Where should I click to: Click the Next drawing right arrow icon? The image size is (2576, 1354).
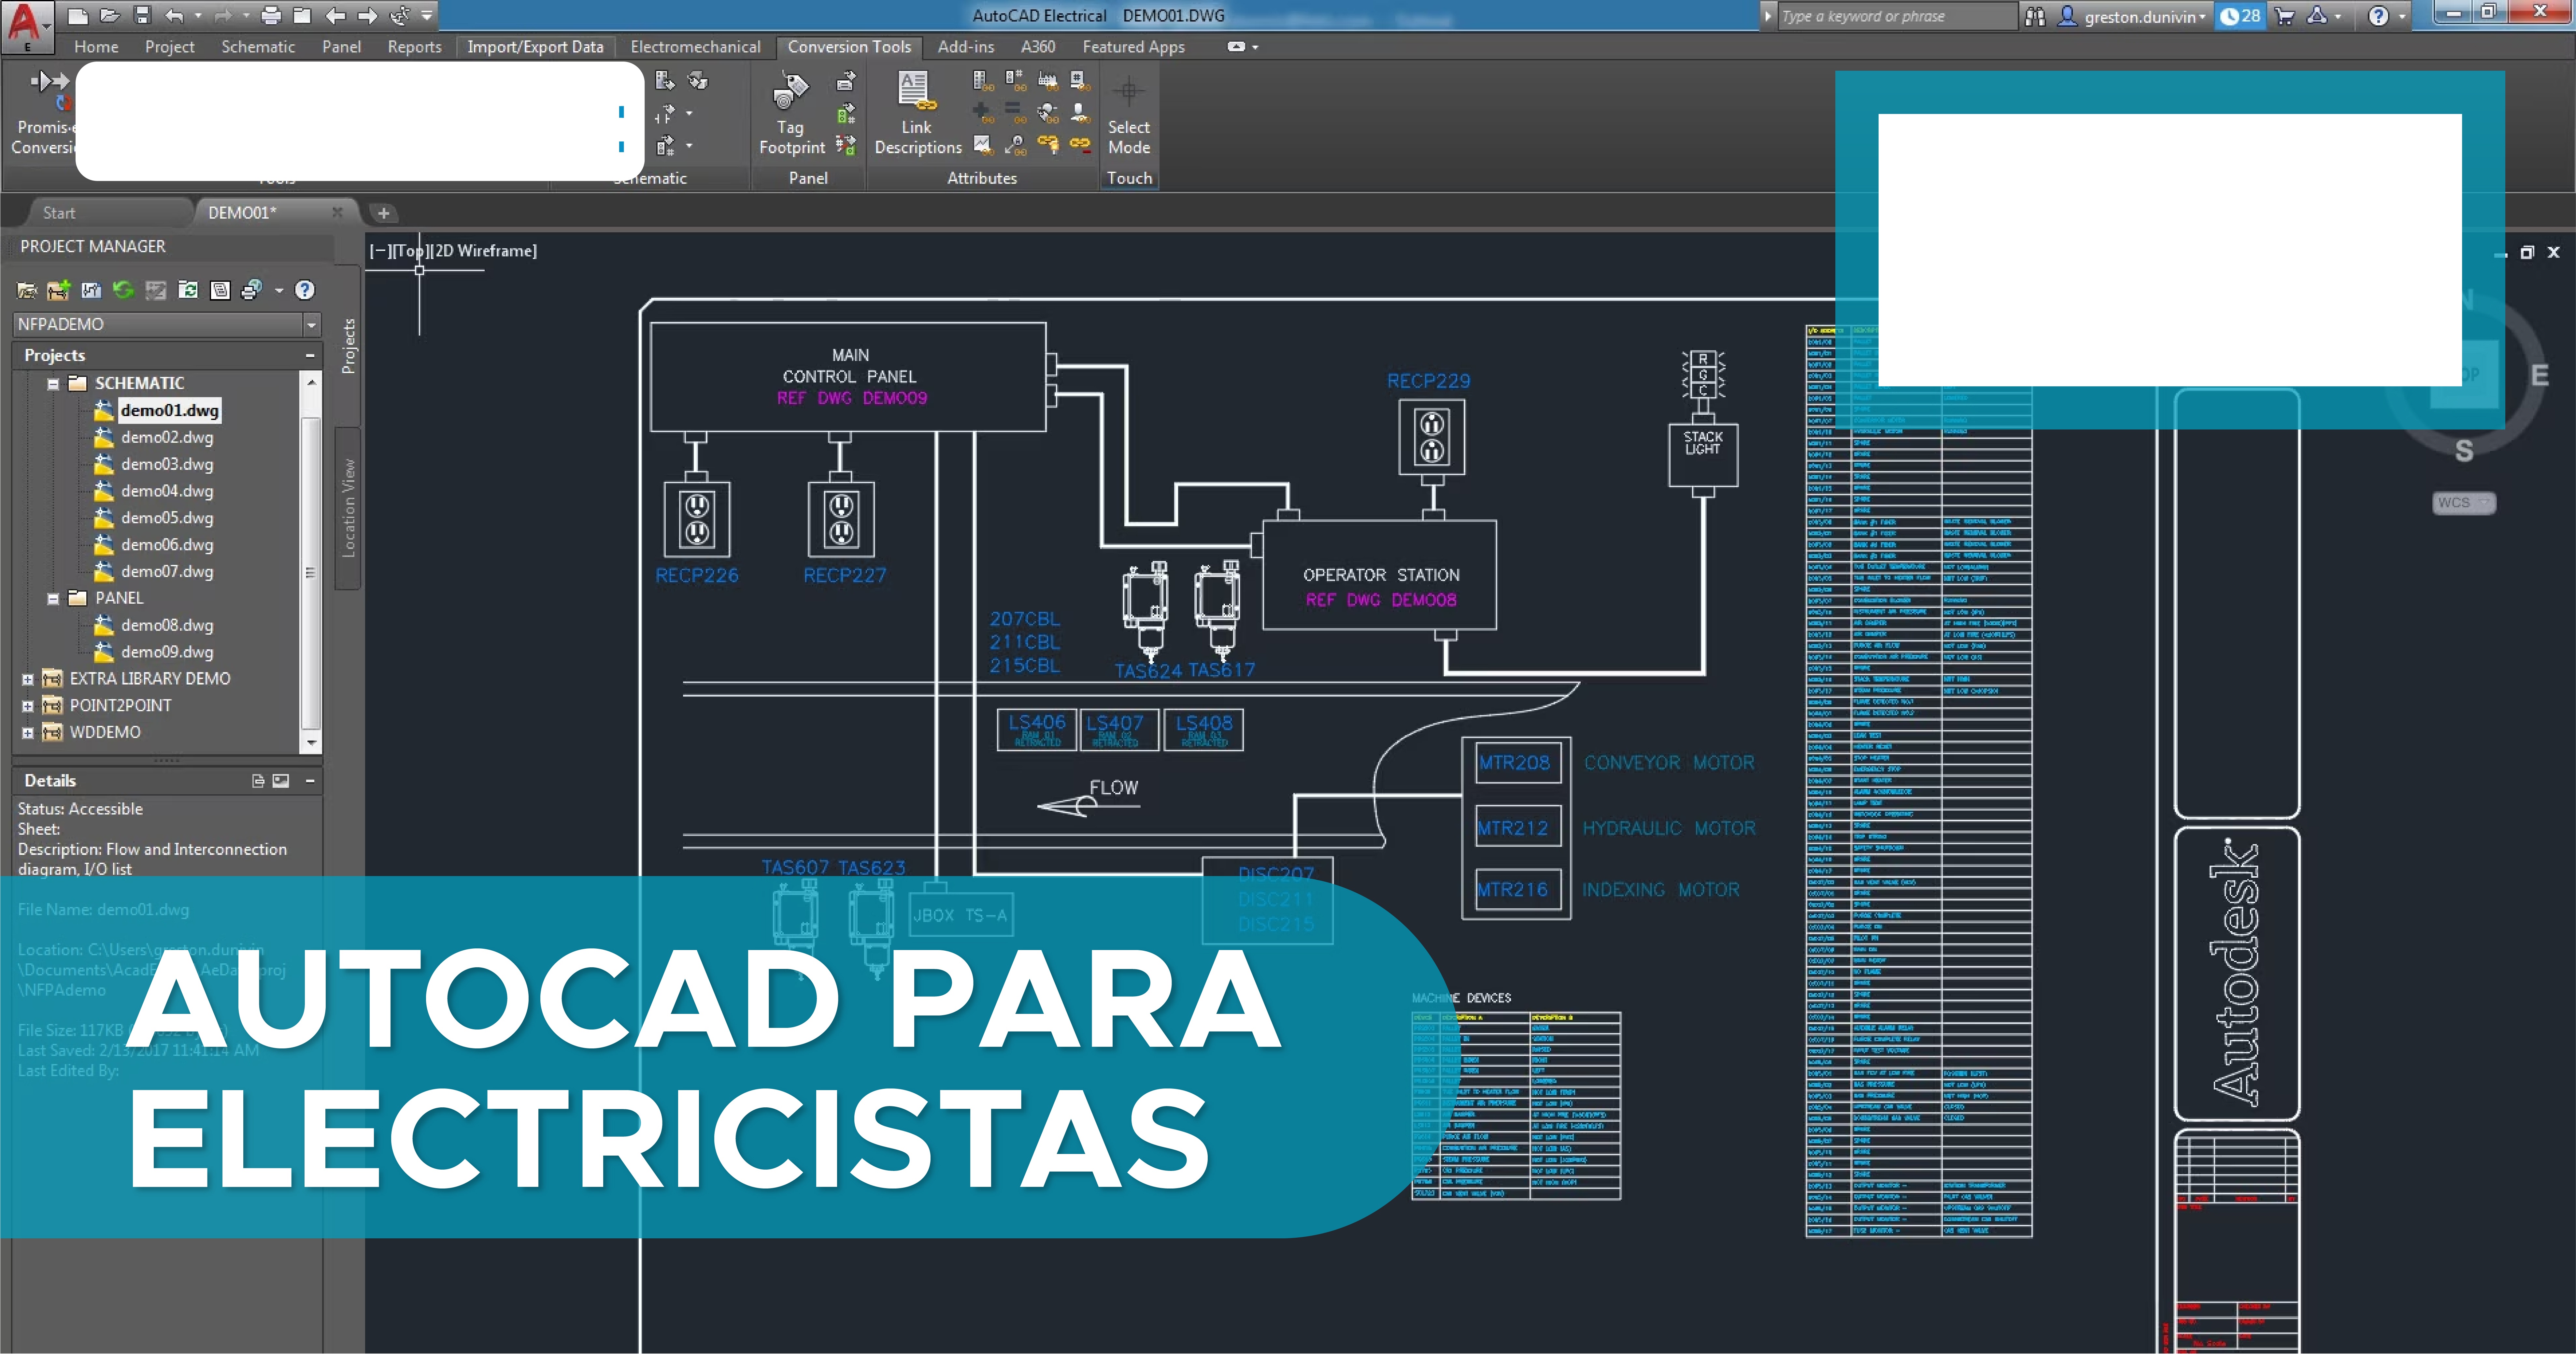(368, 16)
